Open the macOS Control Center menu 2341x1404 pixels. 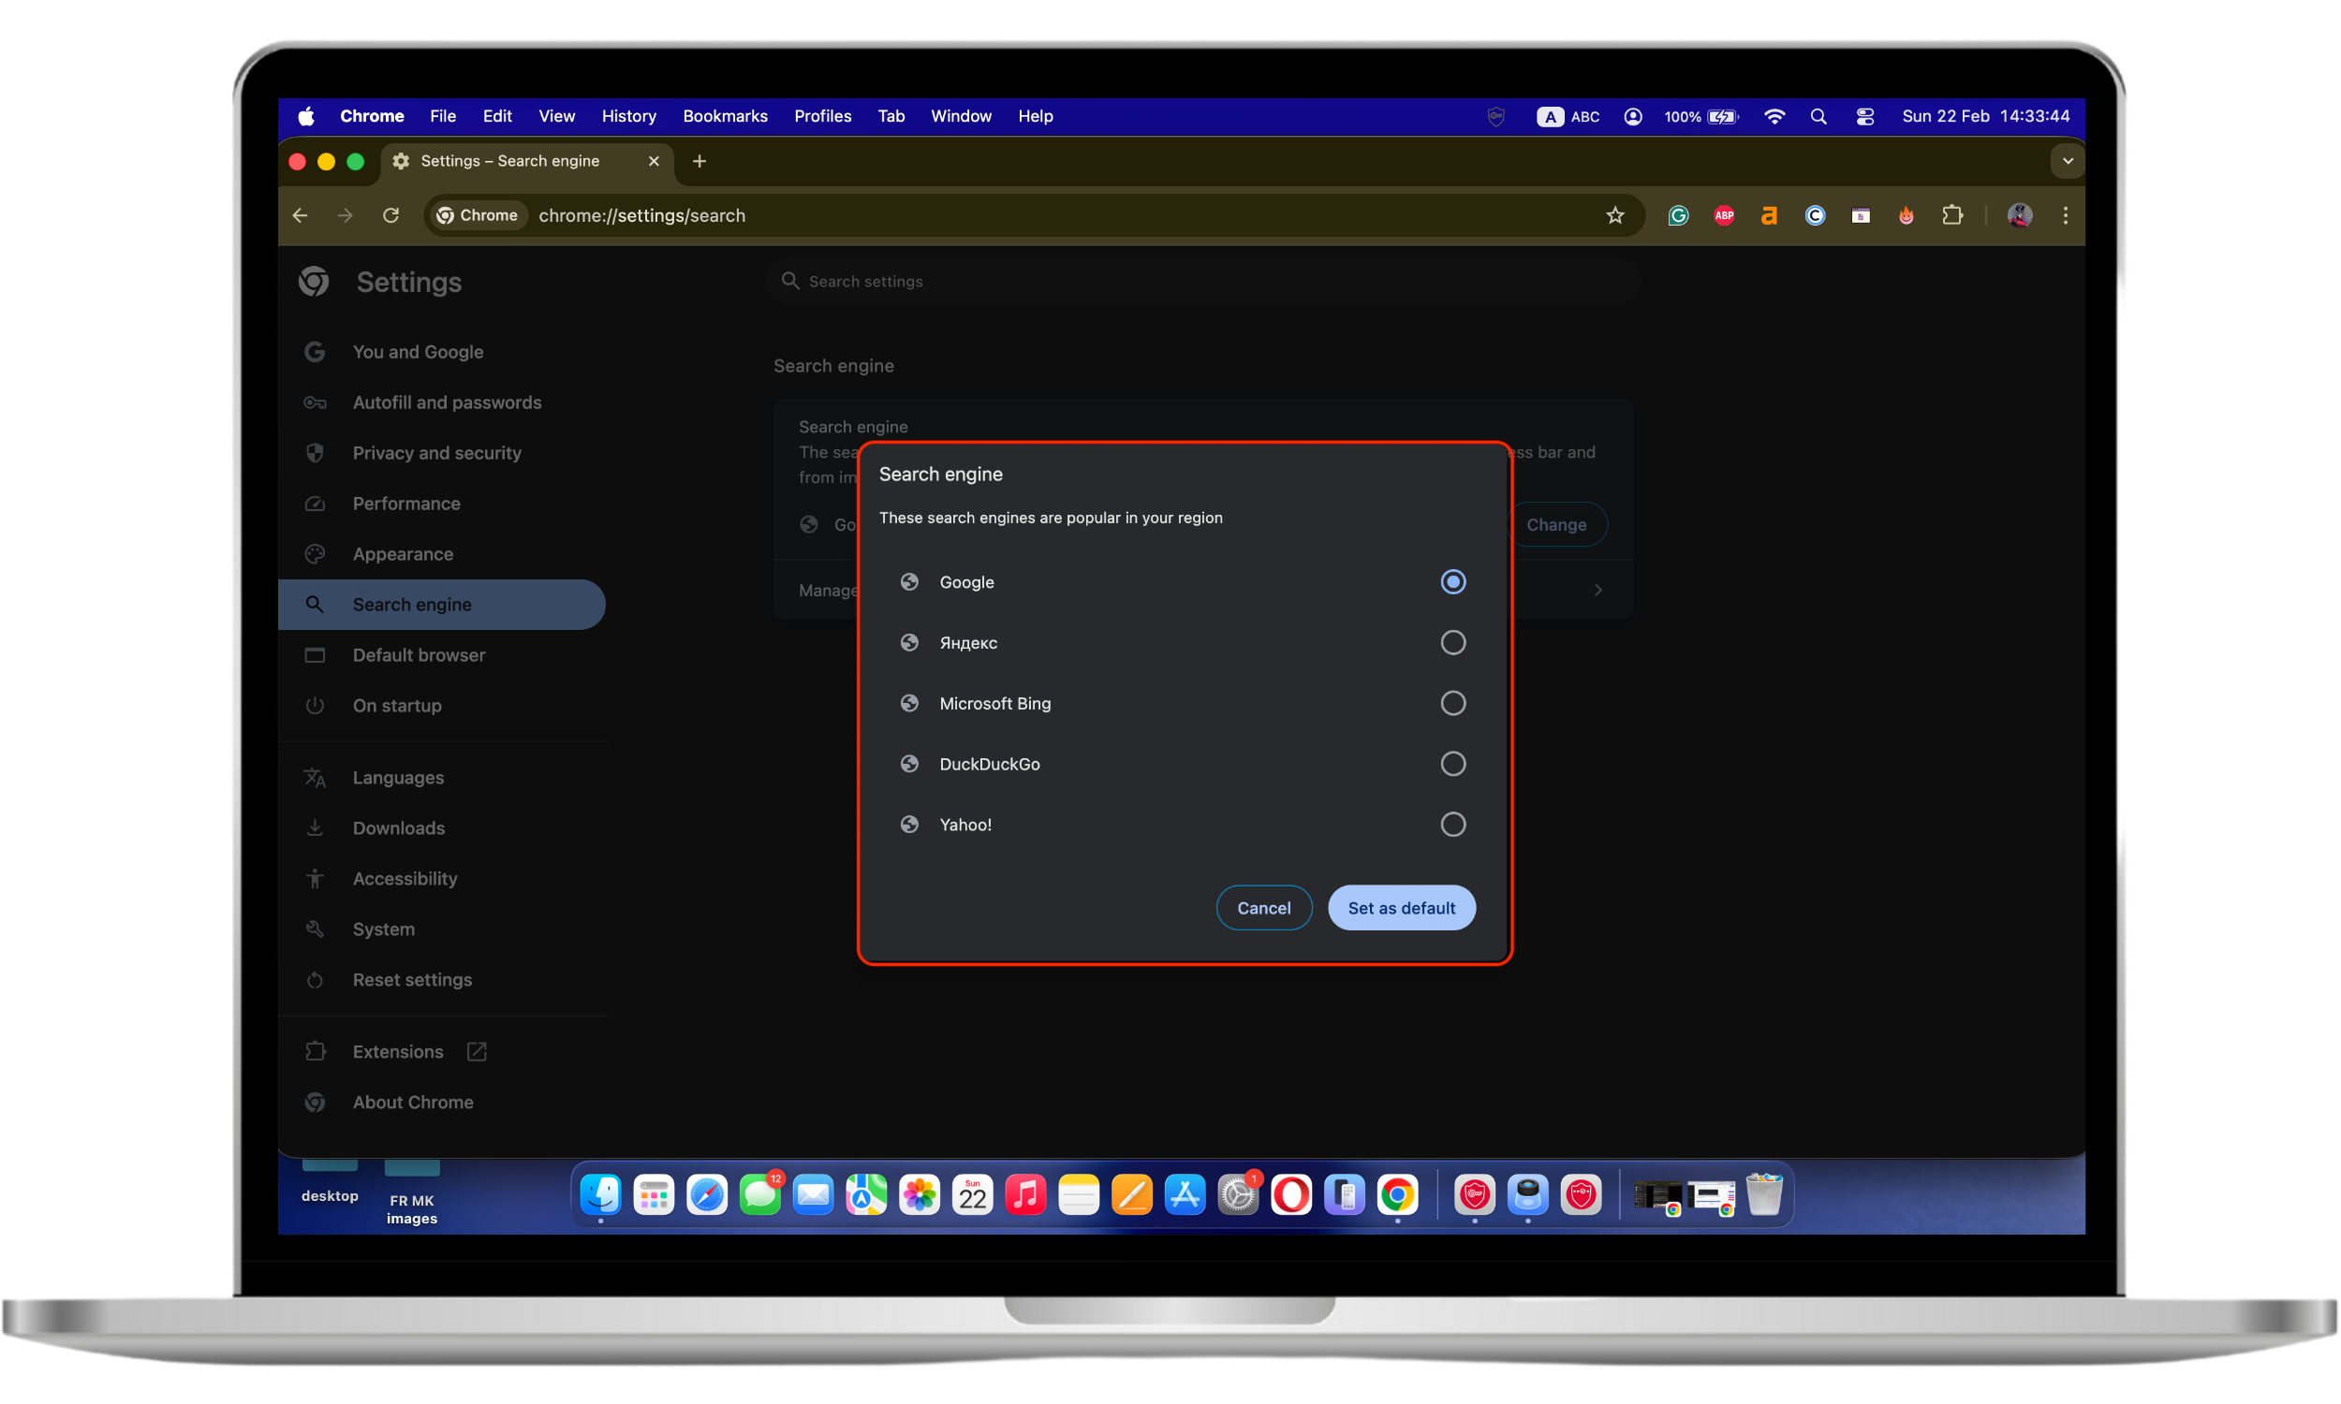1864,116
